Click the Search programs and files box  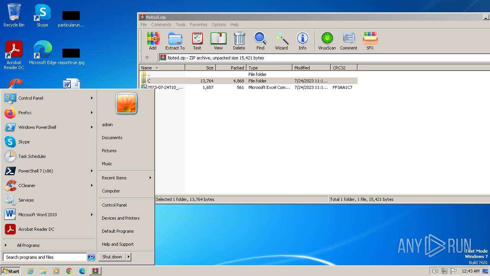pyautogui.click(x=45, y=257)
